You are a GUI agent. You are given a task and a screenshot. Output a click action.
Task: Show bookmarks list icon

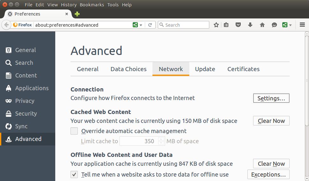click(226, 25)
